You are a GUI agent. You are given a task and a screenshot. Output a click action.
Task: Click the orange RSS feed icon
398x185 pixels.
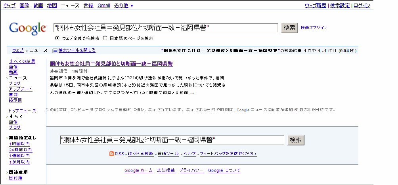pyautogui.click(x=111, y=154)
